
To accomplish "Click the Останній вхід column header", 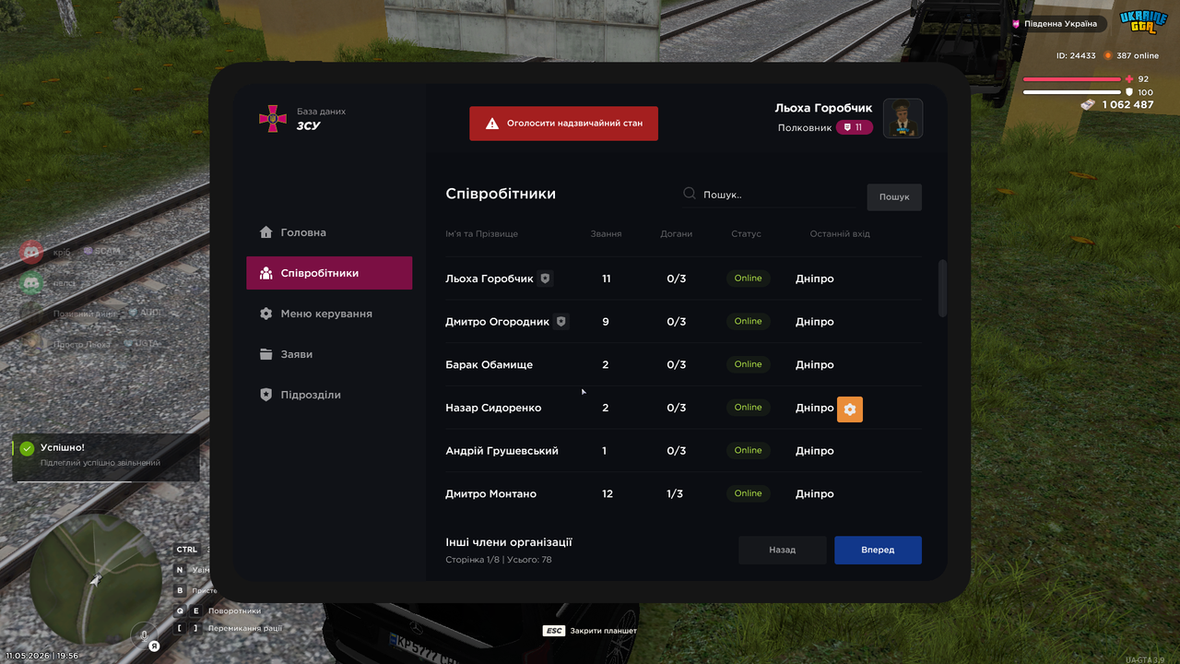I will click(x=840, y=234).
